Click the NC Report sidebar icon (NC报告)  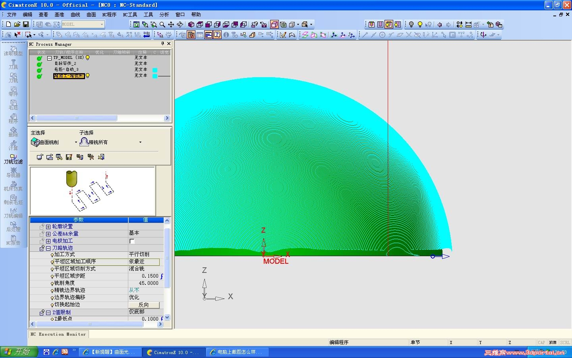click(x=13, y=240)
